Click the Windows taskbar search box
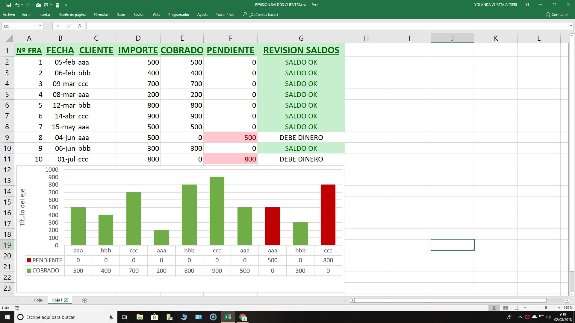 (x=65, y=317)
